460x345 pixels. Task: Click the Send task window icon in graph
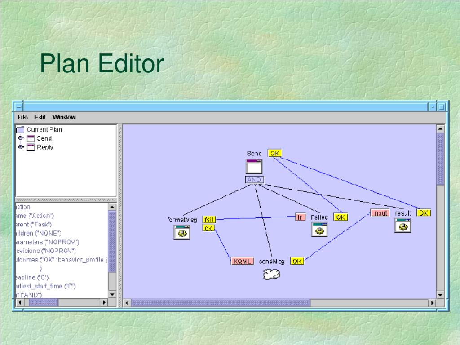click(254, 167)
